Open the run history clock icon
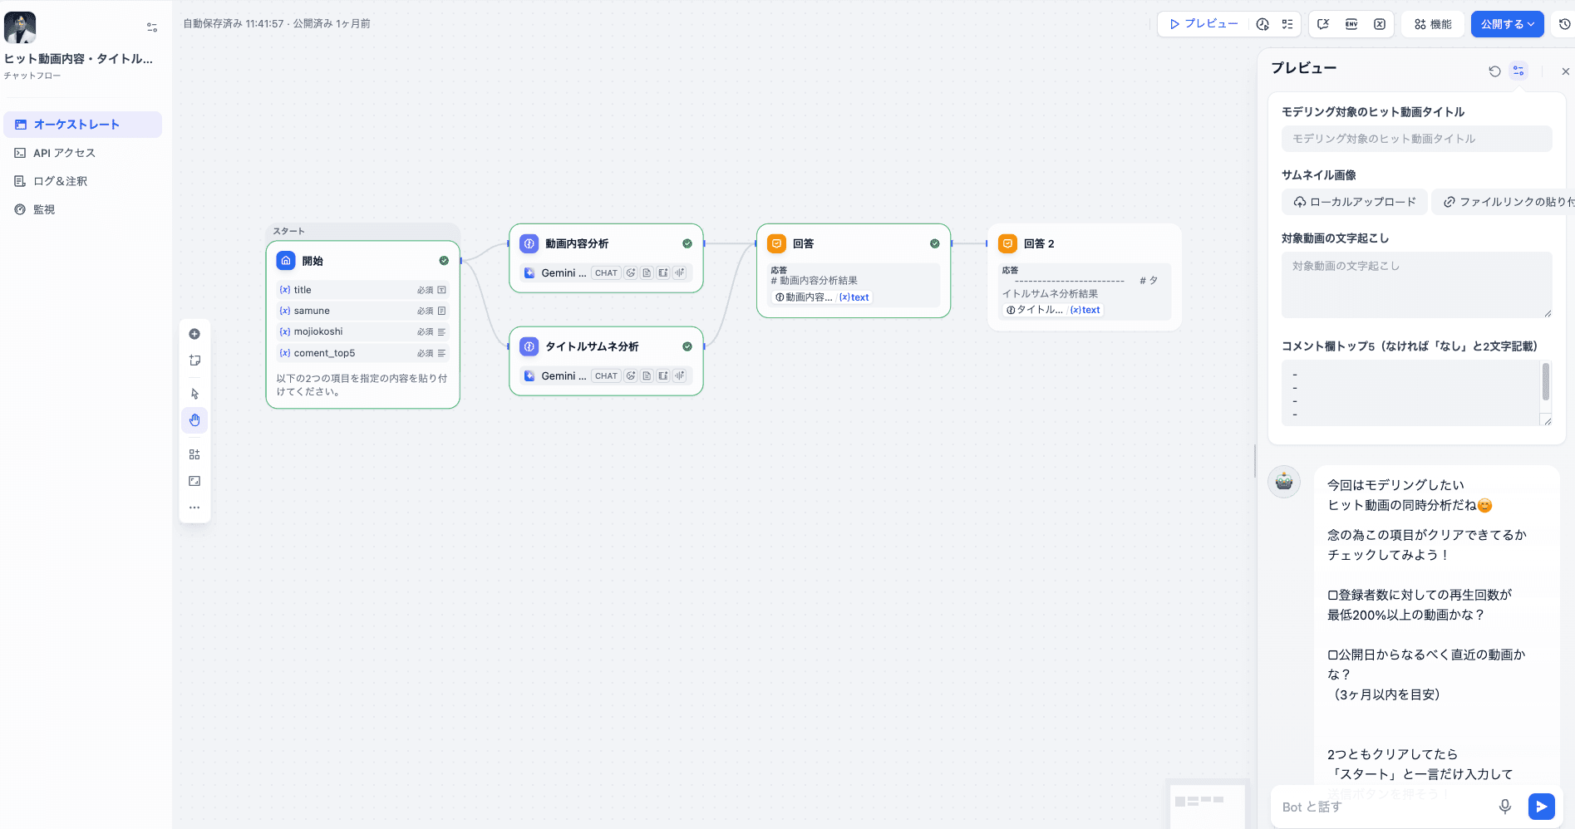Screen dimensions: 1575x829 [x=1262, y=24]
